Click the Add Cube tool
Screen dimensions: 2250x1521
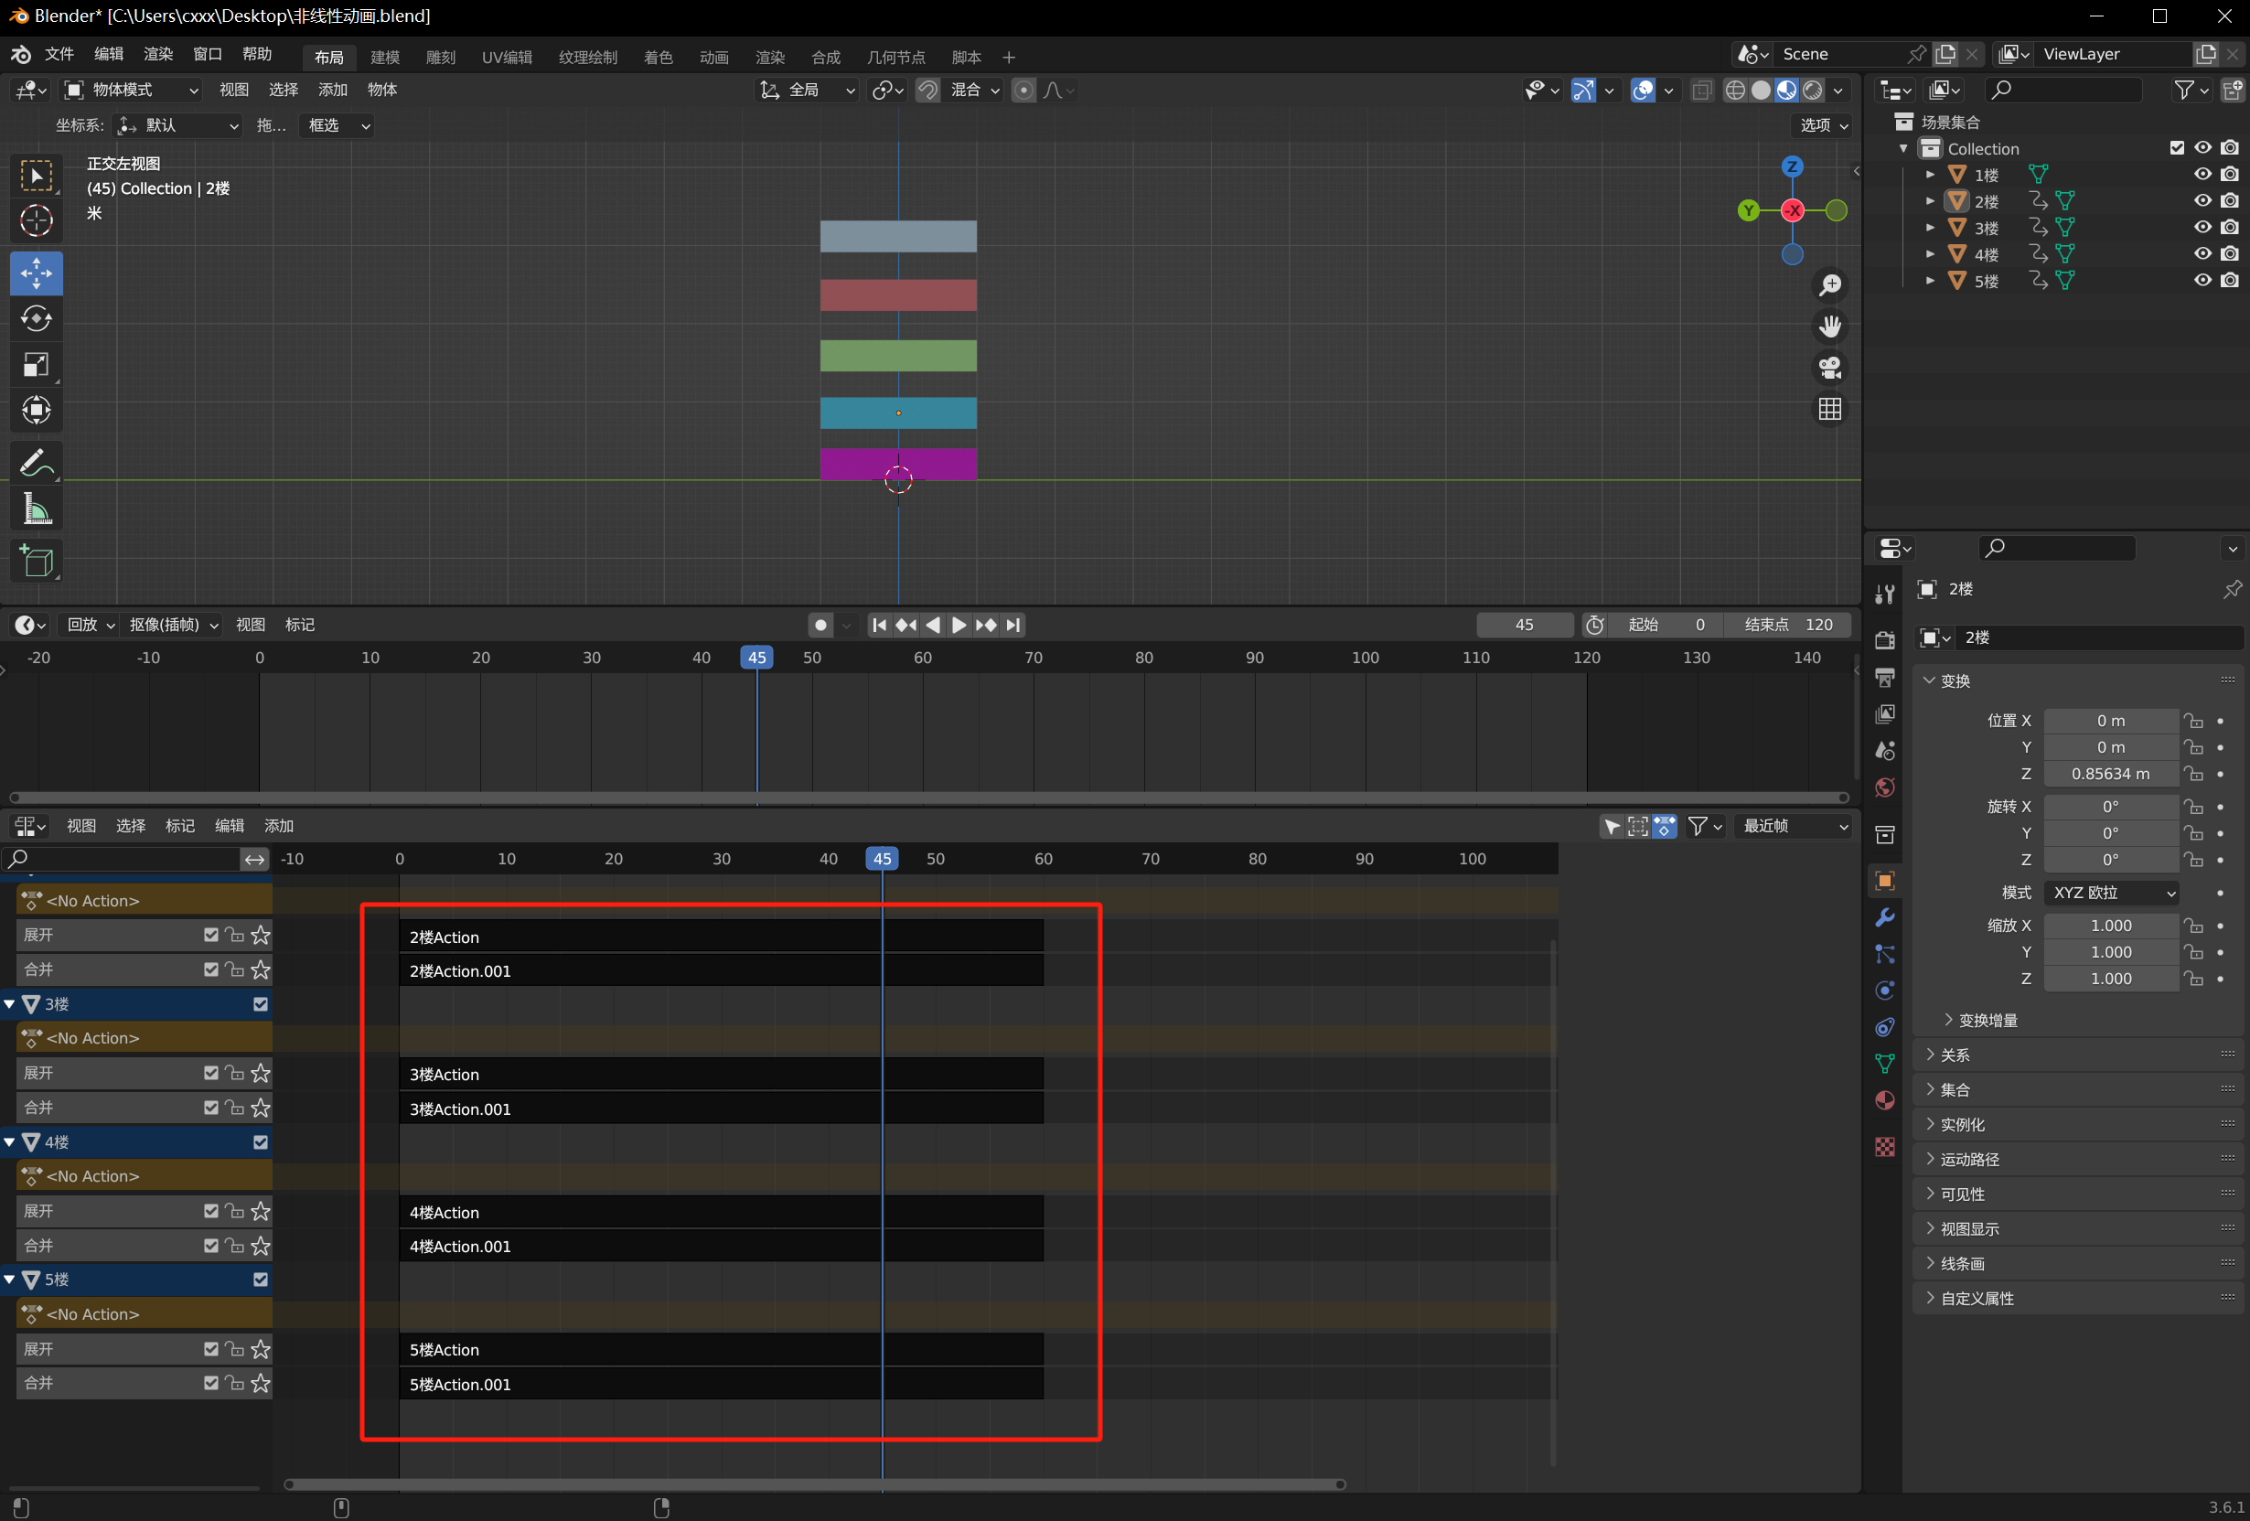36,561
